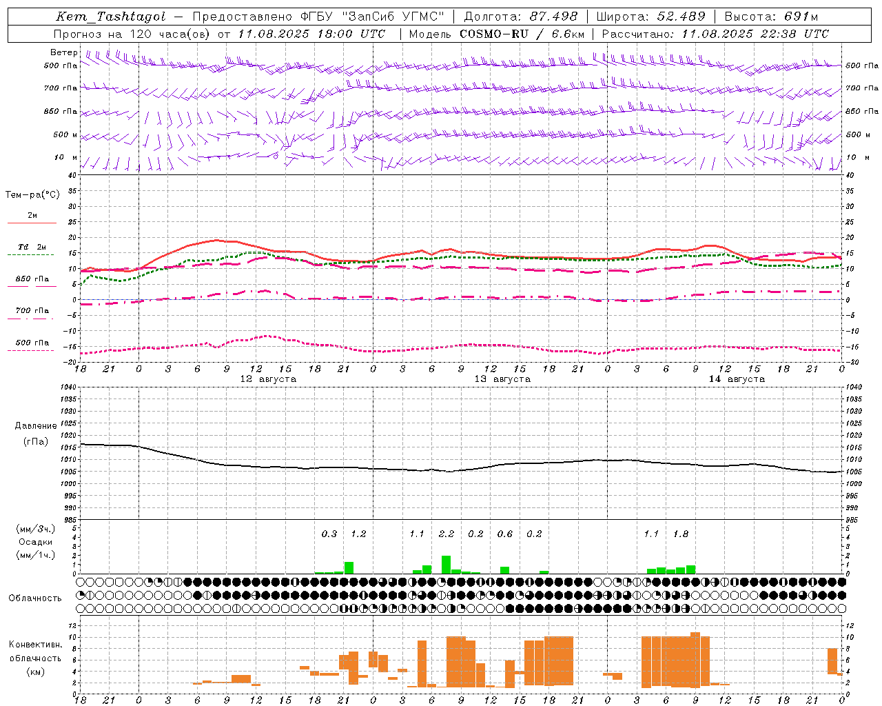Click the 0.6 precipitation amount value
The image size is (882, 706).
(505, 534)
